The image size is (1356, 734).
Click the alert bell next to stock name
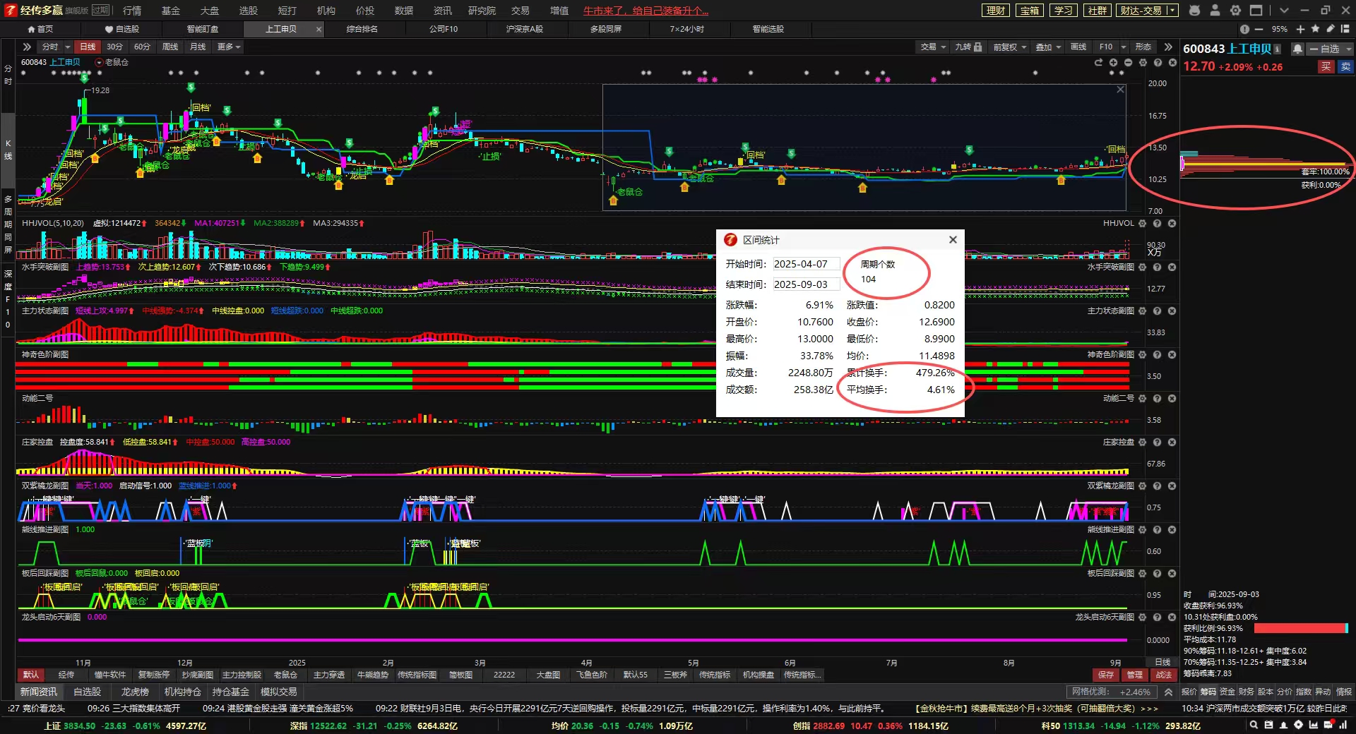1297,49
